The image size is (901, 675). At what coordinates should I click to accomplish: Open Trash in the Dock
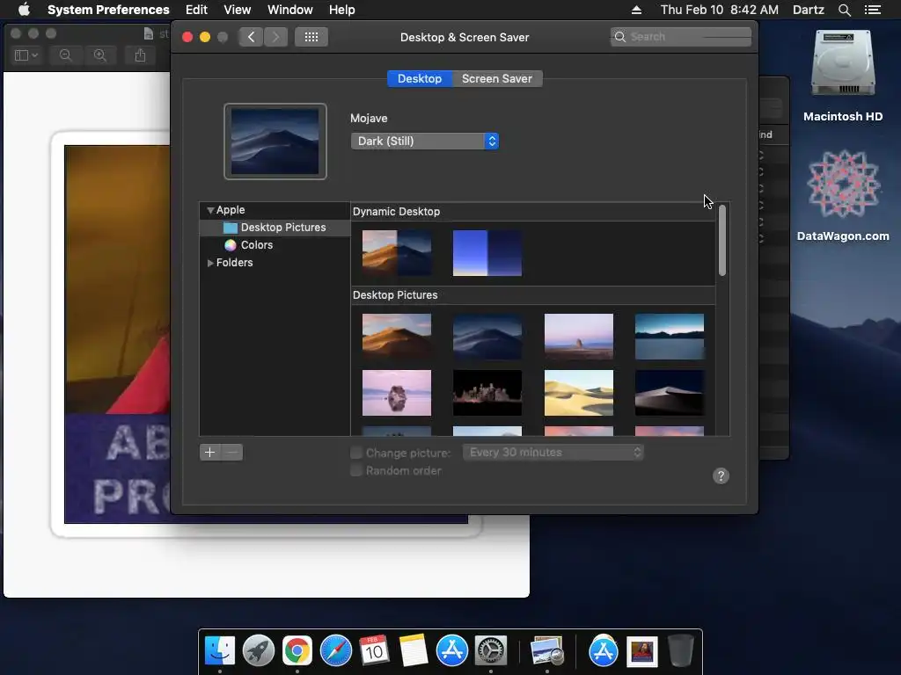click(x=681, y=651)
